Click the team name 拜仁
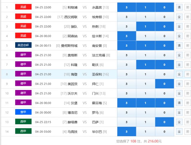191x145 pixels. tap(95, 84)
